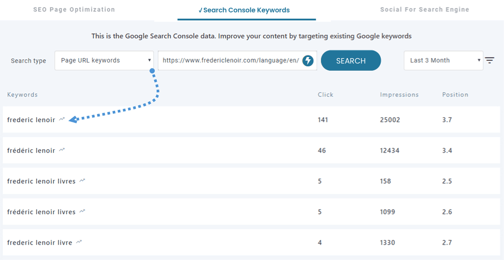
Task: Click trend icon beside 'frédéric lenoir' keyword
Action: [x=62, y=150]
